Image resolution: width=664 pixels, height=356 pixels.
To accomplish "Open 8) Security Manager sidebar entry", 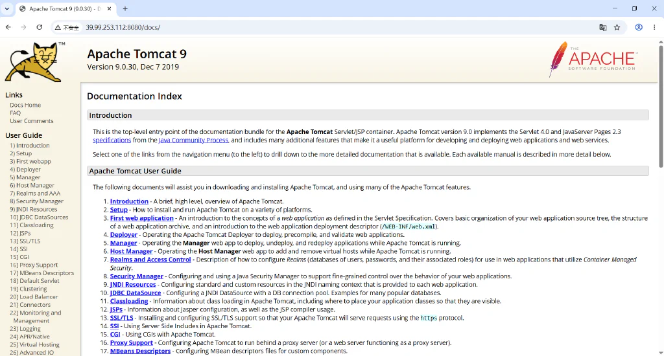I will [36, 201].
